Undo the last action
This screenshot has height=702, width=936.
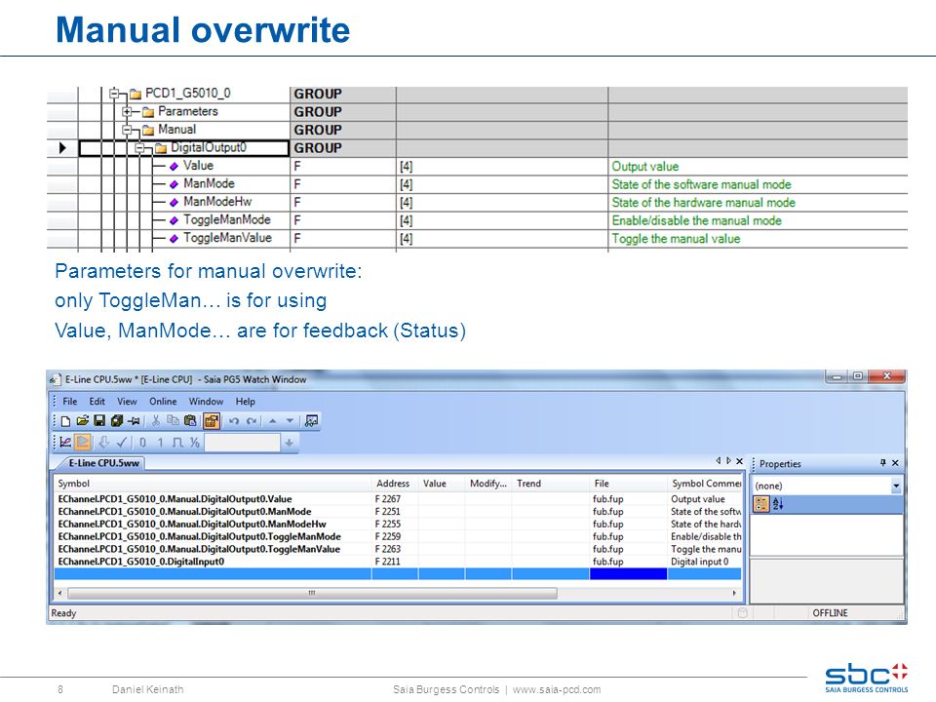tap(234, 421)
